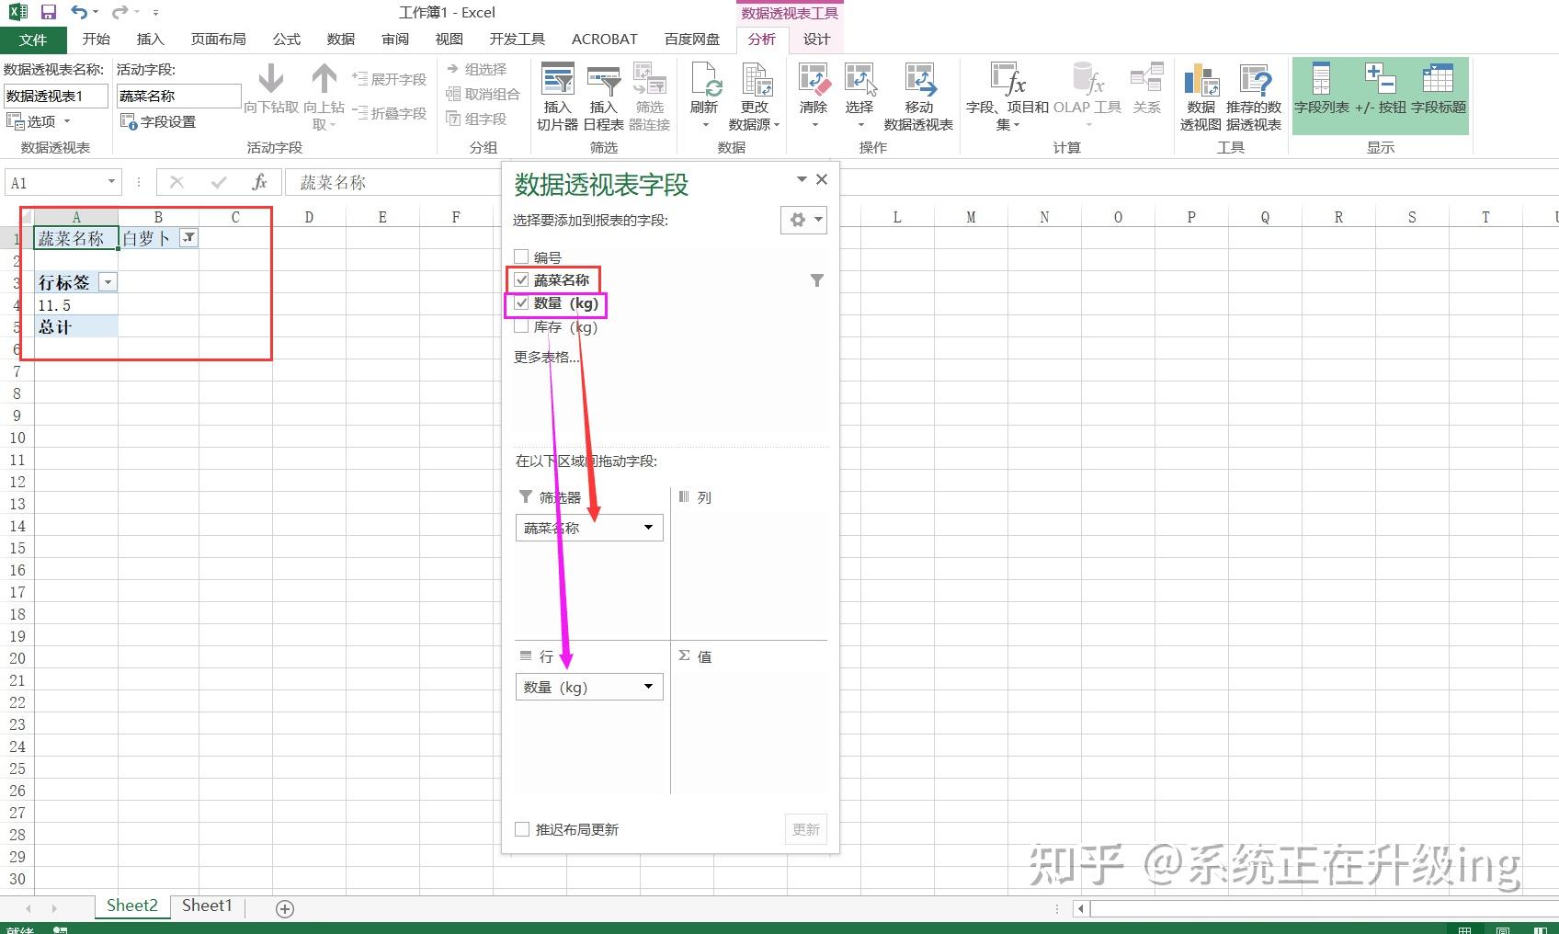Enable 推迟布局更新 at panel bottom
Viewport: 1559px width, 934px height.
pos(521,828)
